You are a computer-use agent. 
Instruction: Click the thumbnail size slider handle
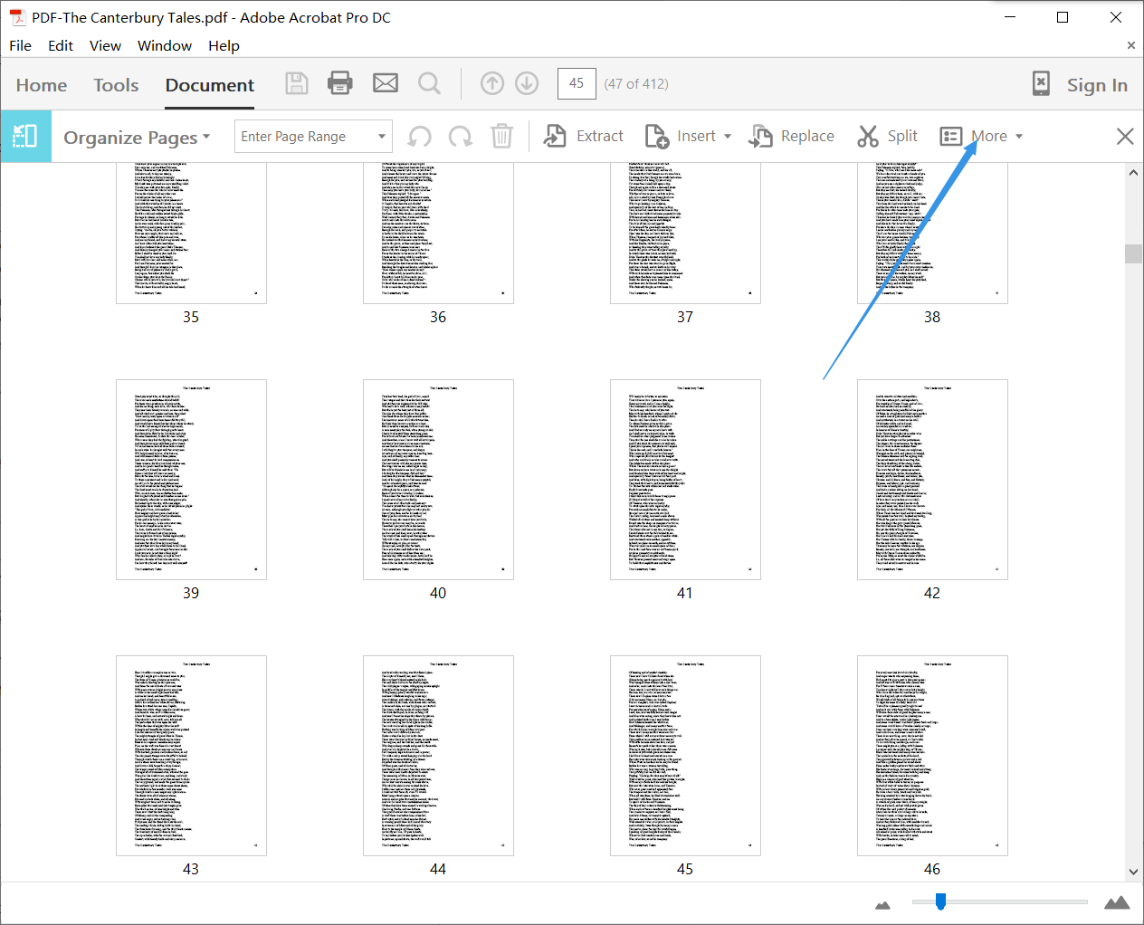(x=940, y=901)
